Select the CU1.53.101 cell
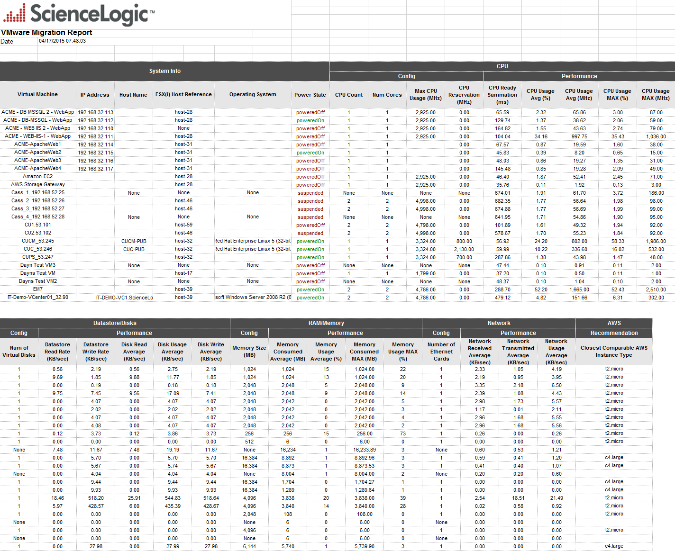 point(38,225)
